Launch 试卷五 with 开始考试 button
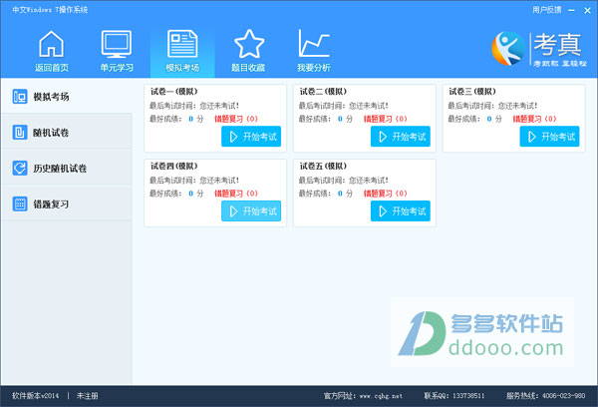Viewport: 598px width, 407px height. coord(401,211)
